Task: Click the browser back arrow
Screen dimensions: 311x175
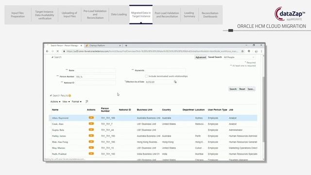Action: [x=47, y=51]
